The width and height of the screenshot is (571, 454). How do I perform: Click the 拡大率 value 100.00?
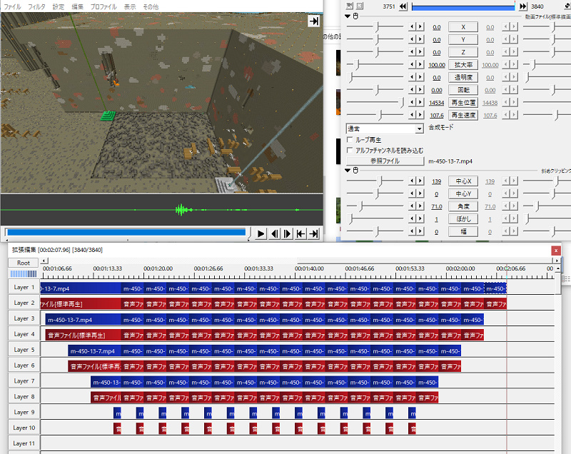tap(437, 65)
